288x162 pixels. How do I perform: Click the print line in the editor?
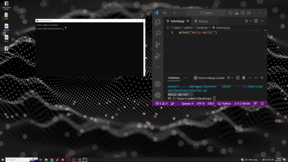pyautogui.click(x=198, y=32)
